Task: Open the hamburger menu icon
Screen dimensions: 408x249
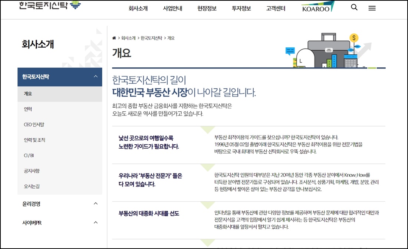Action: [x=372, y=8]
